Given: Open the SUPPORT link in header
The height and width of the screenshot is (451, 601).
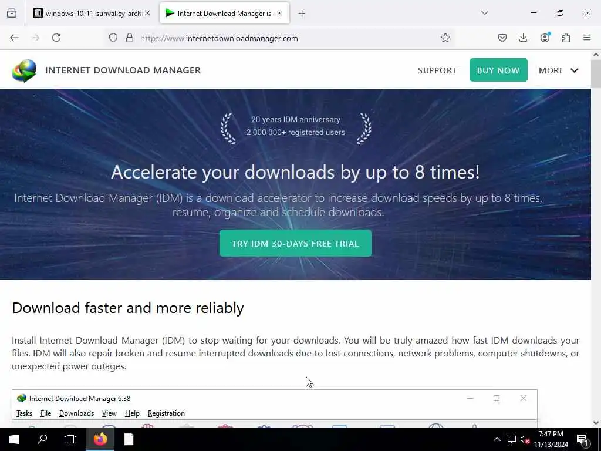Looking at the screenshot, I should pos(437,70).
